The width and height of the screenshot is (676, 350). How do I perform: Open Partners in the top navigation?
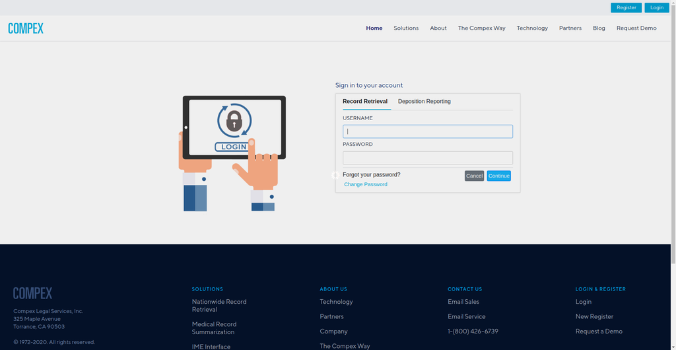click(x=570, y=28)
